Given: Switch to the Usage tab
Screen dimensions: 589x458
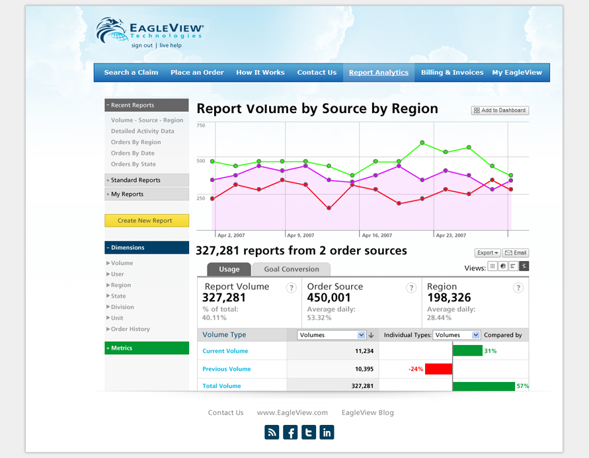Looking at the screenshot, I should coord(229,269).
